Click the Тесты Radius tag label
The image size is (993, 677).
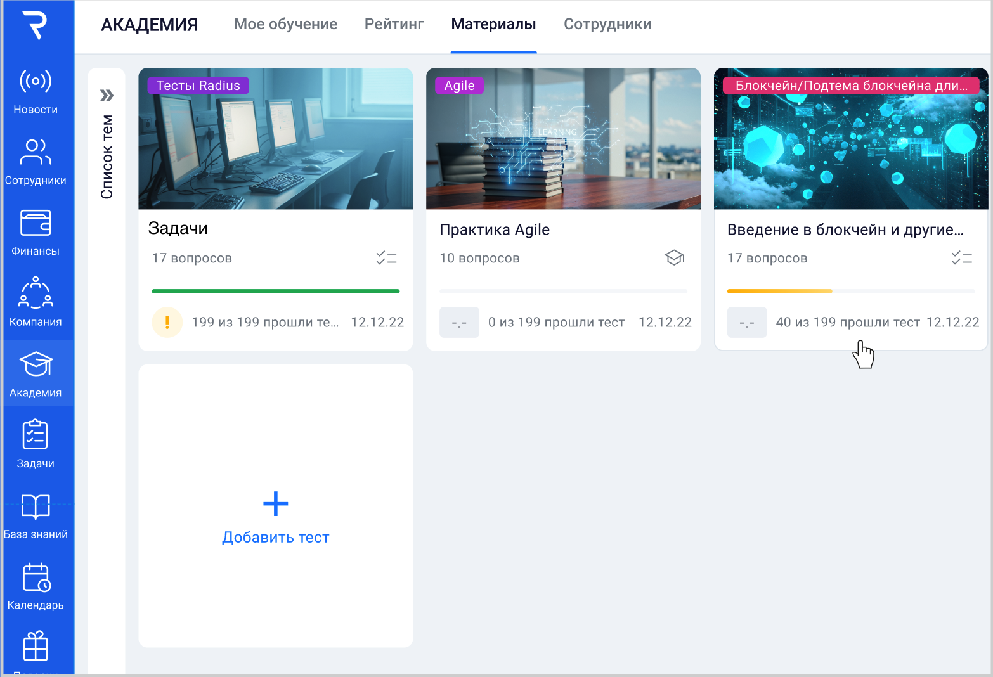pos(198,86)
